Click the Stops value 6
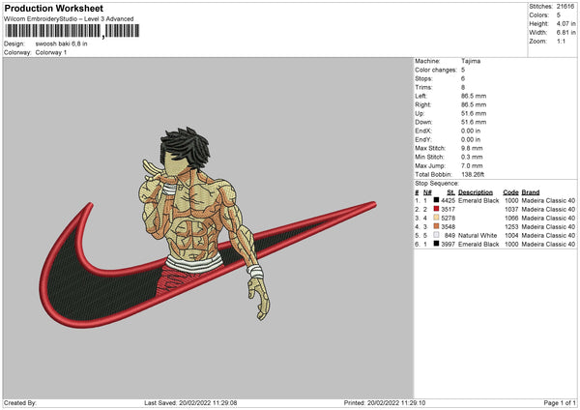This screenshot has height=410, width=580. [463, 78]
